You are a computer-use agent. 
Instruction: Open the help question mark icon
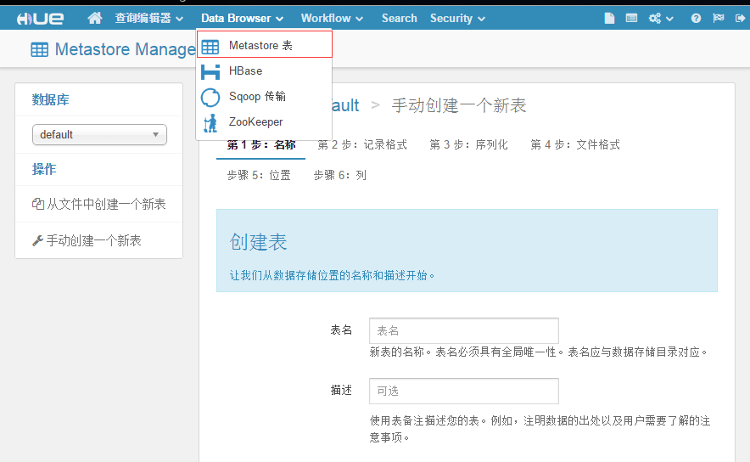click(696, 18)
